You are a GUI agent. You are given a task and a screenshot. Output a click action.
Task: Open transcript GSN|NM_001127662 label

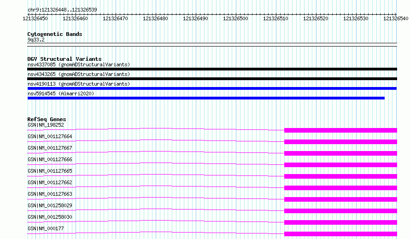[x=50, y=182]
